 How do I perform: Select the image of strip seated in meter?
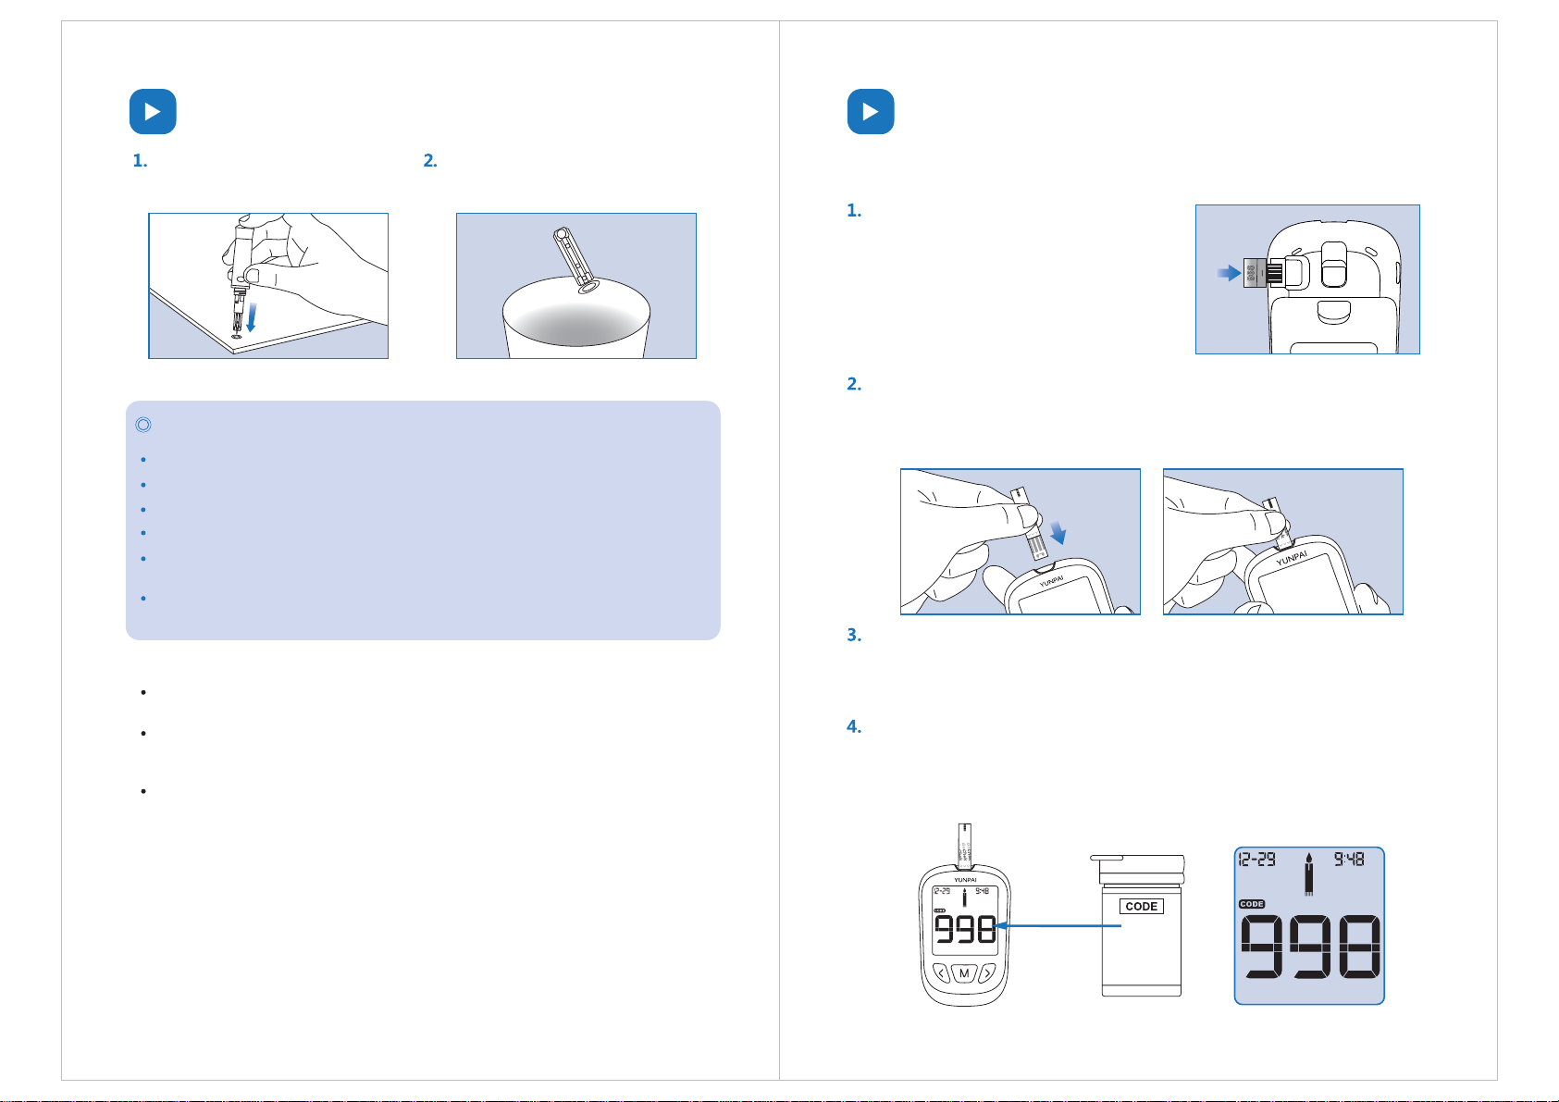(x=1283, y=541)
